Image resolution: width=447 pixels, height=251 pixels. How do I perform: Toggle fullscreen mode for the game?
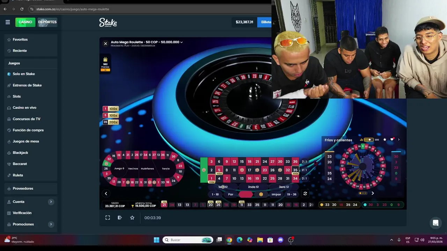coord(108,218)
